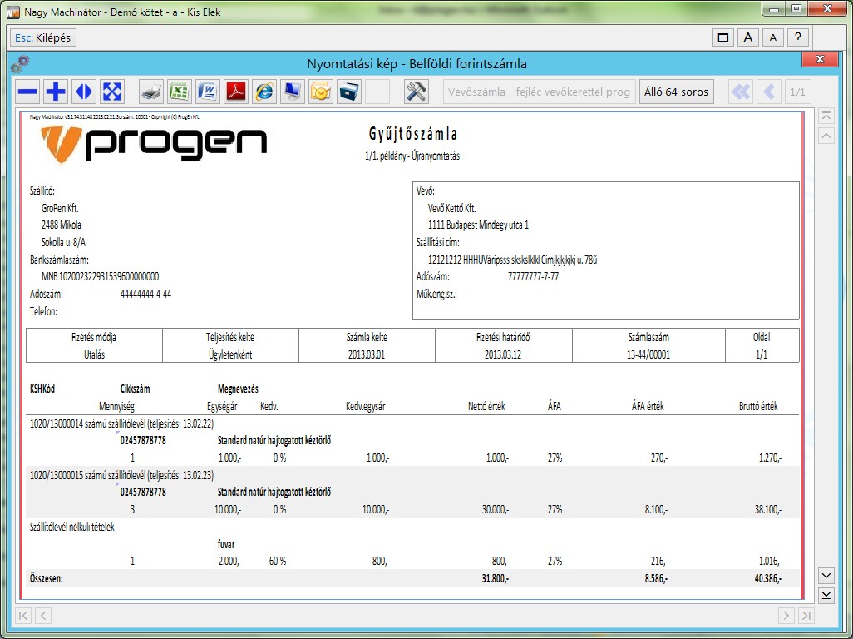Viewport: 853px width, 639px height.
Task: Export the invoice as PDF
Action: pyautogui.click(x=236, y=92)
